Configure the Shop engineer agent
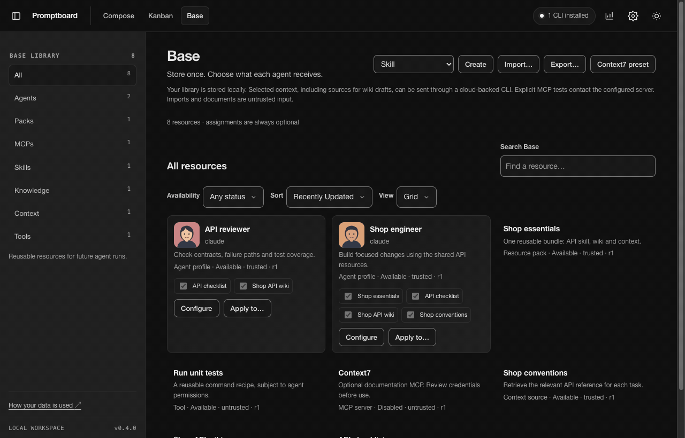This screenshot has width=685, height=438. (x=361, y=338)
